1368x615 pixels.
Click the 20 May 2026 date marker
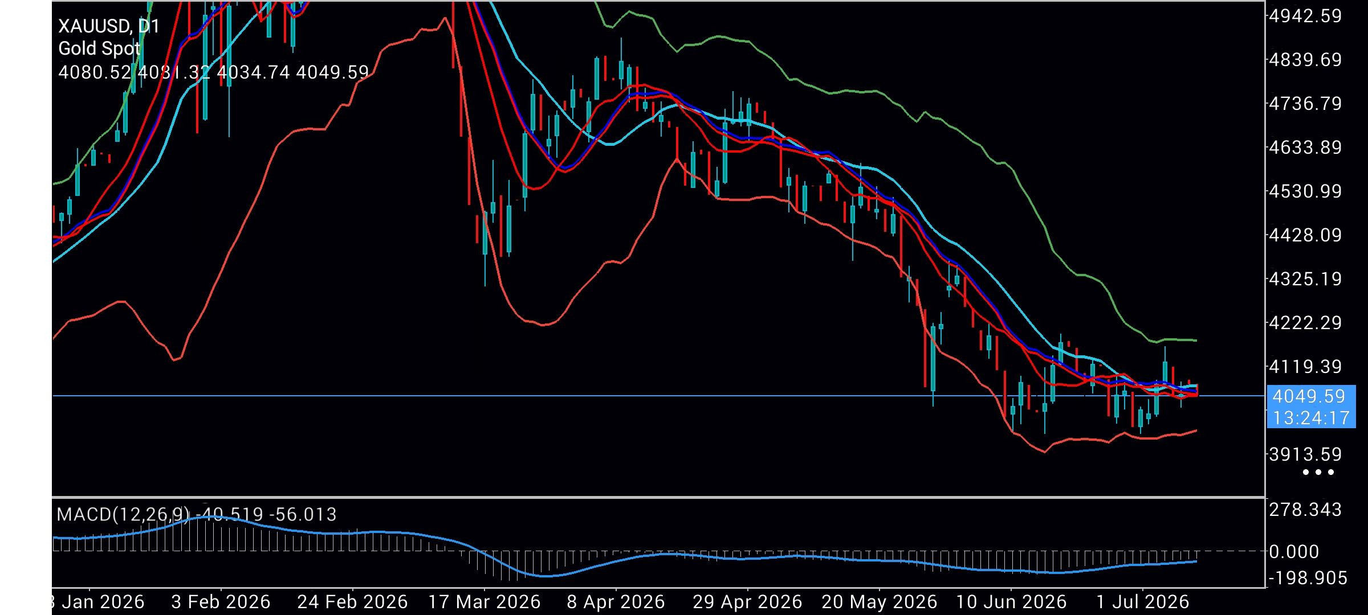coord(879,602)
